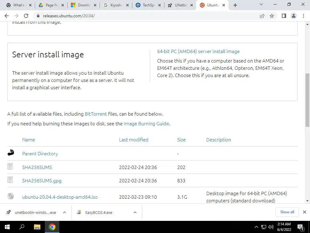Reload the Ubuntu releases page
Image resolution: width=310 pixels, height=233 pixels.
[26, 16]
